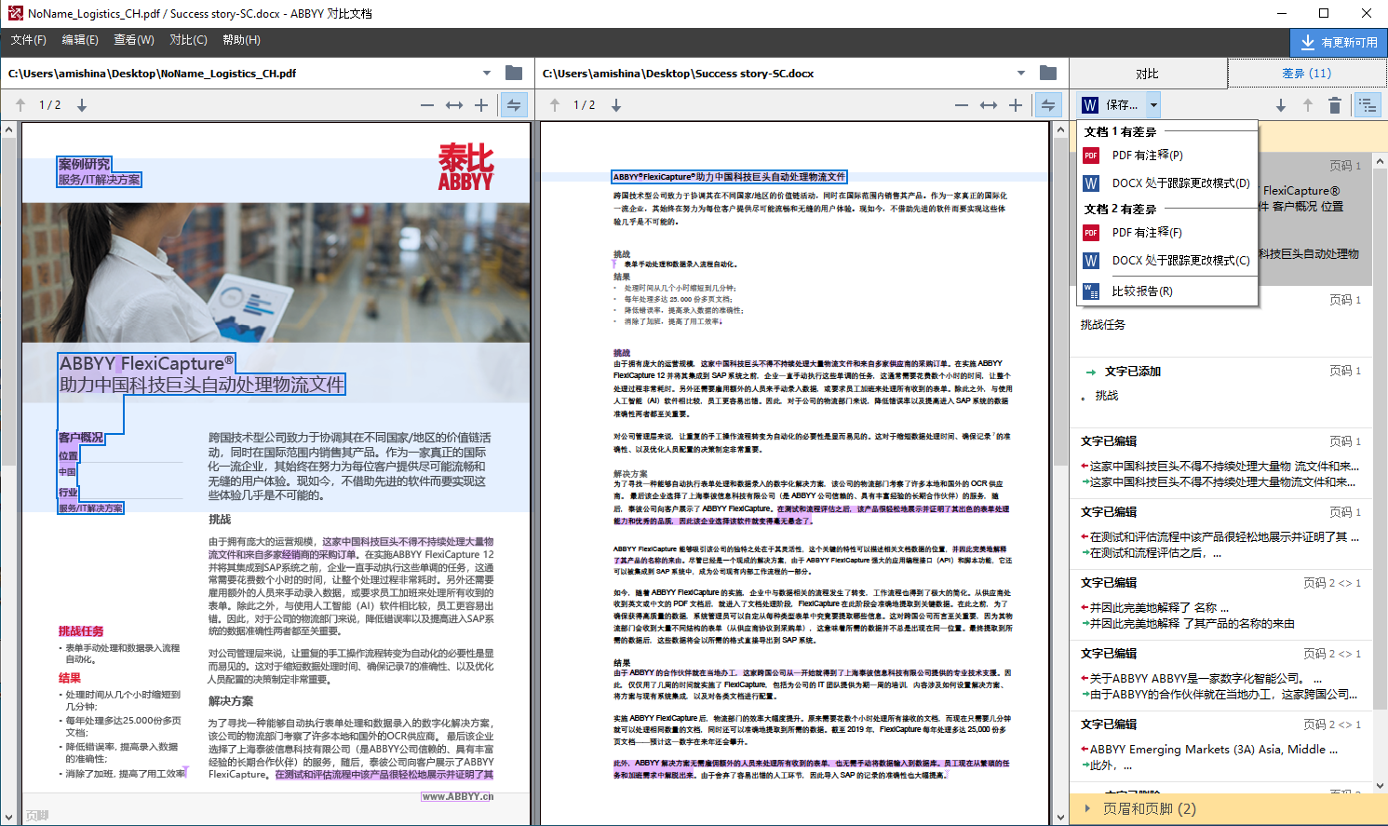Click the highlighted ABBYY FlexiCapture title in left document
The height and width of the screenshot is (826, 1388).
pyautogui.click(x=202, y=374)
